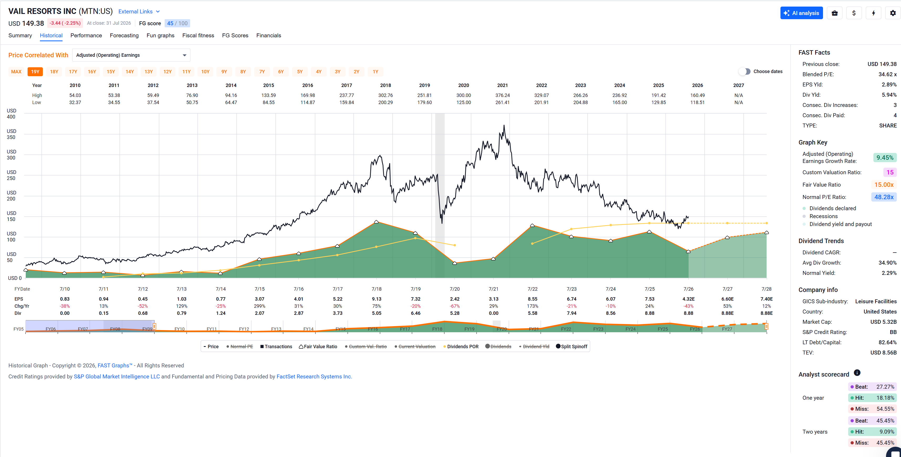Click the Two years Beat 45.45% badge

pyautogui.click(x=872, y=421)
